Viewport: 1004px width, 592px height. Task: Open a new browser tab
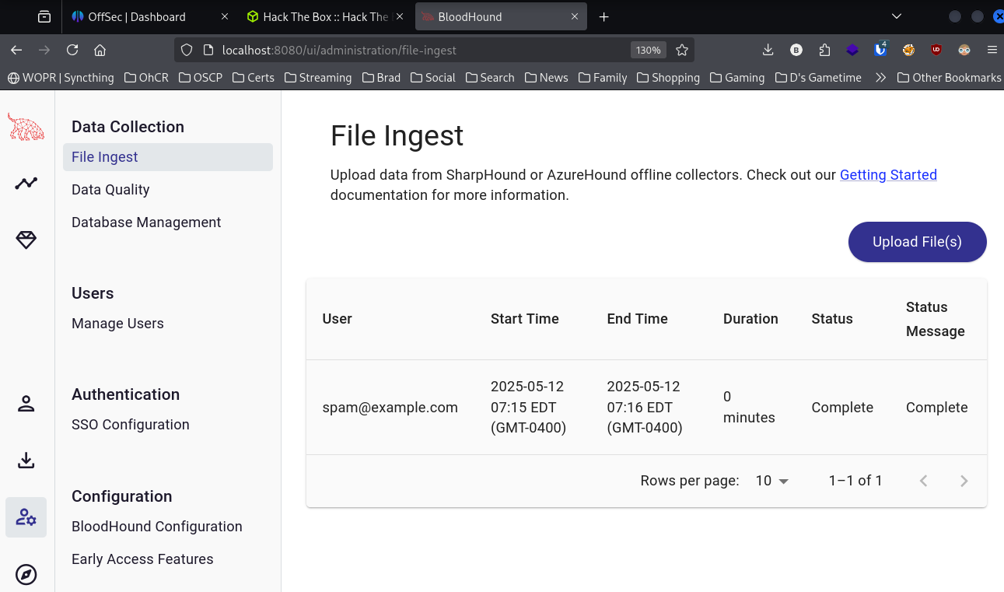(x=604, y=16)
